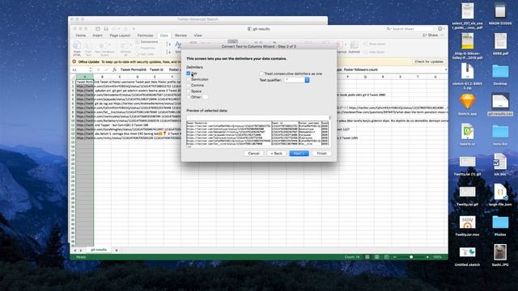
Task: Switch to the Home ribbon tab
Action: (81, 36)
